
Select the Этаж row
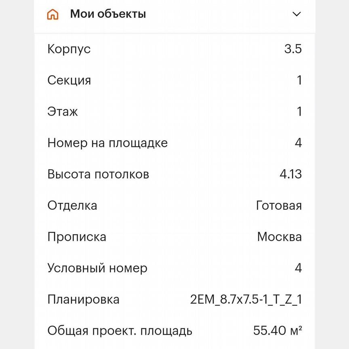pyautogui.click(x=63, y=111)
